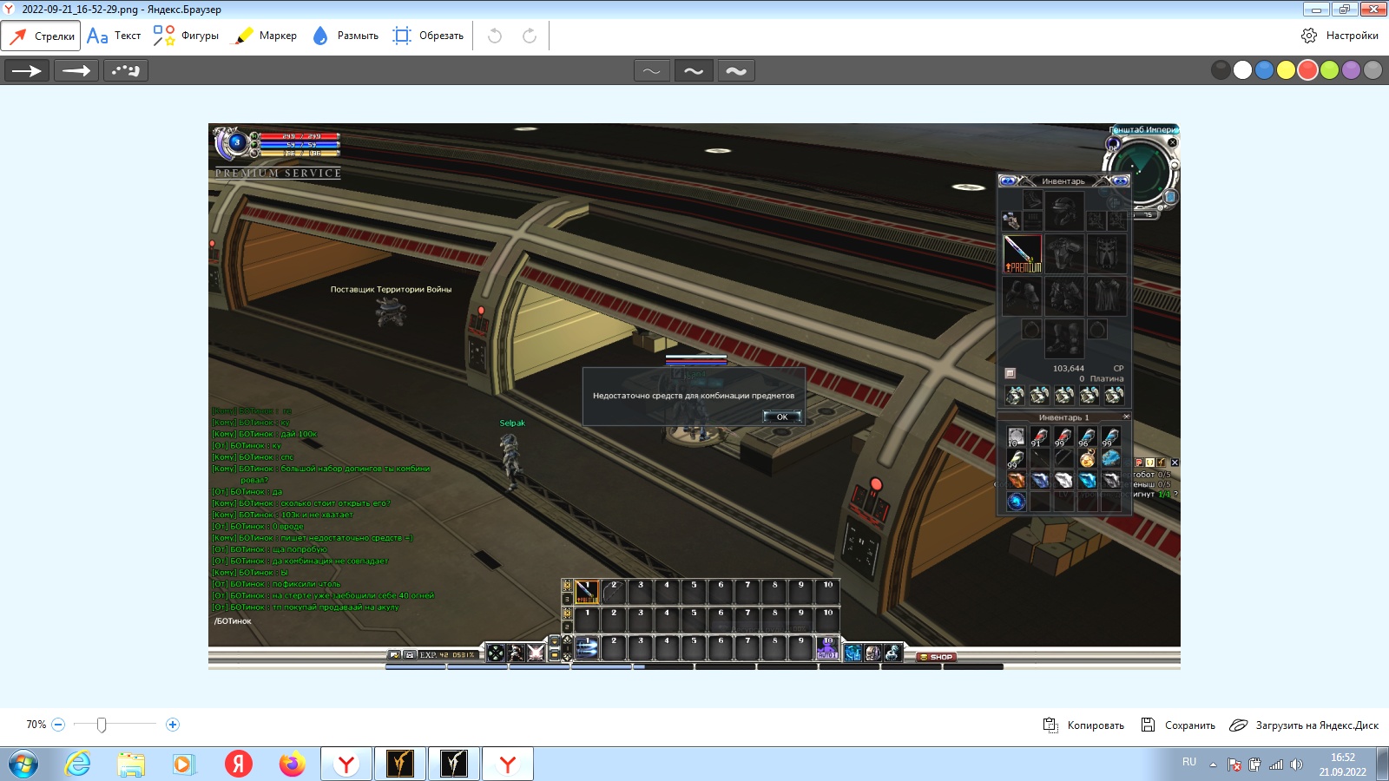The image size is (1389, 781).
Task: Open the network signal tray icon
Action: (1276, 765)
